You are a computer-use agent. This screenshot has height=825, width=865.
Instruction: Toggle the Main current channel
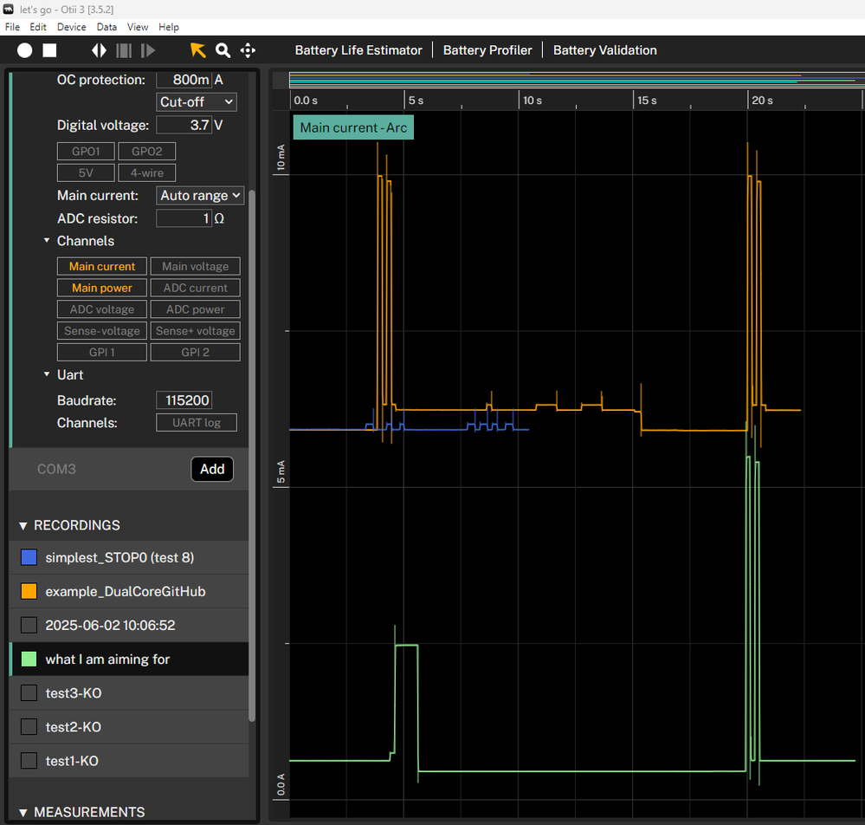(x=101, y=266)
